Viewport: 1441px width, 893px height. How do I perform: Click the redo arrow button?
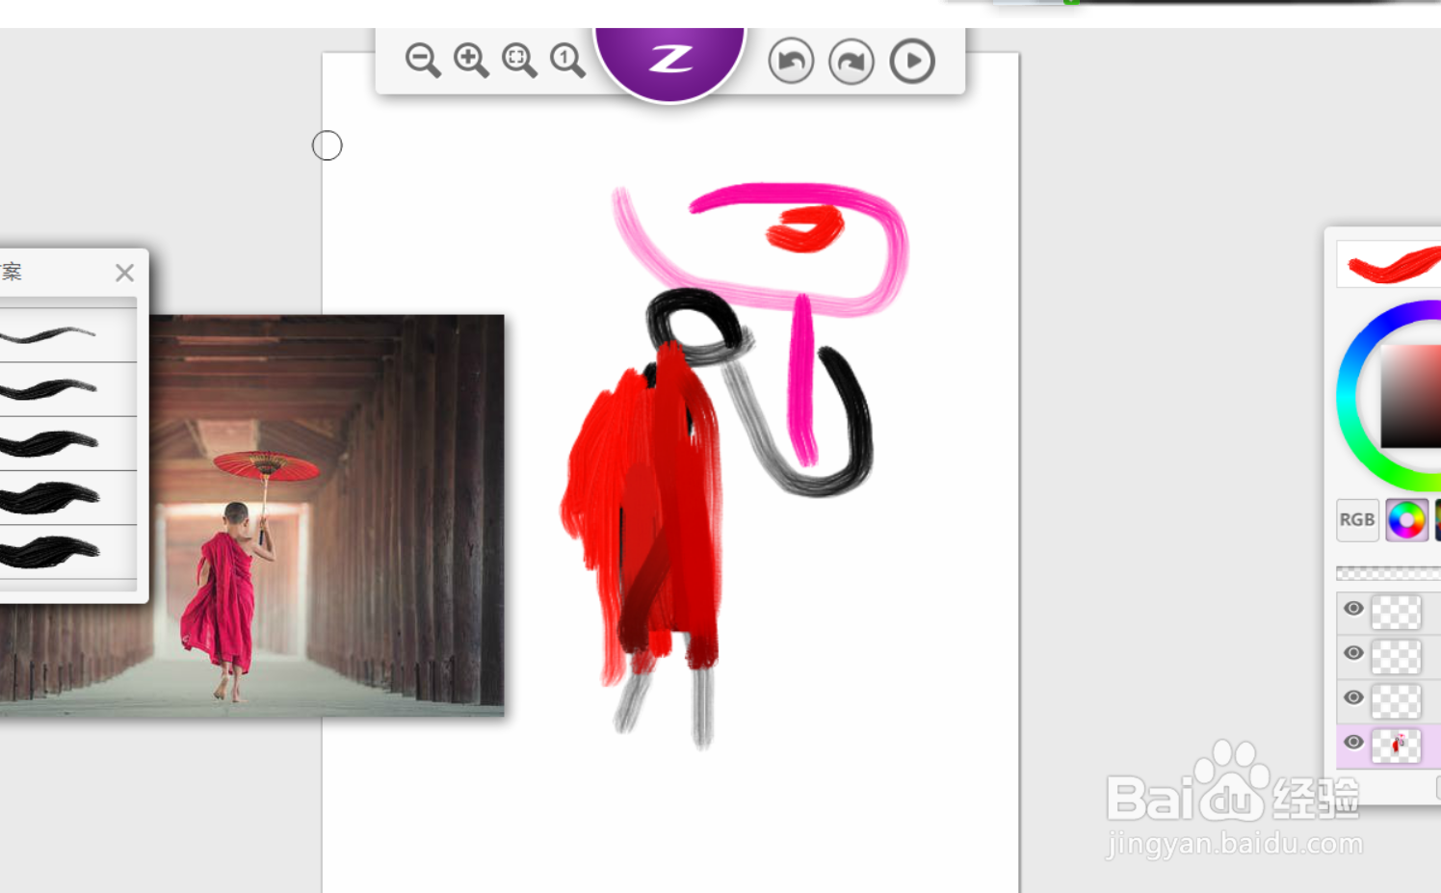[x=851, y=62]
